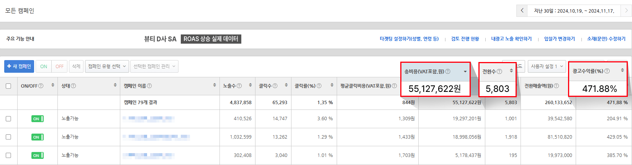Click help icon beside 클릭수 header
This screenshot has height=165, width=632.
(275, 86)
